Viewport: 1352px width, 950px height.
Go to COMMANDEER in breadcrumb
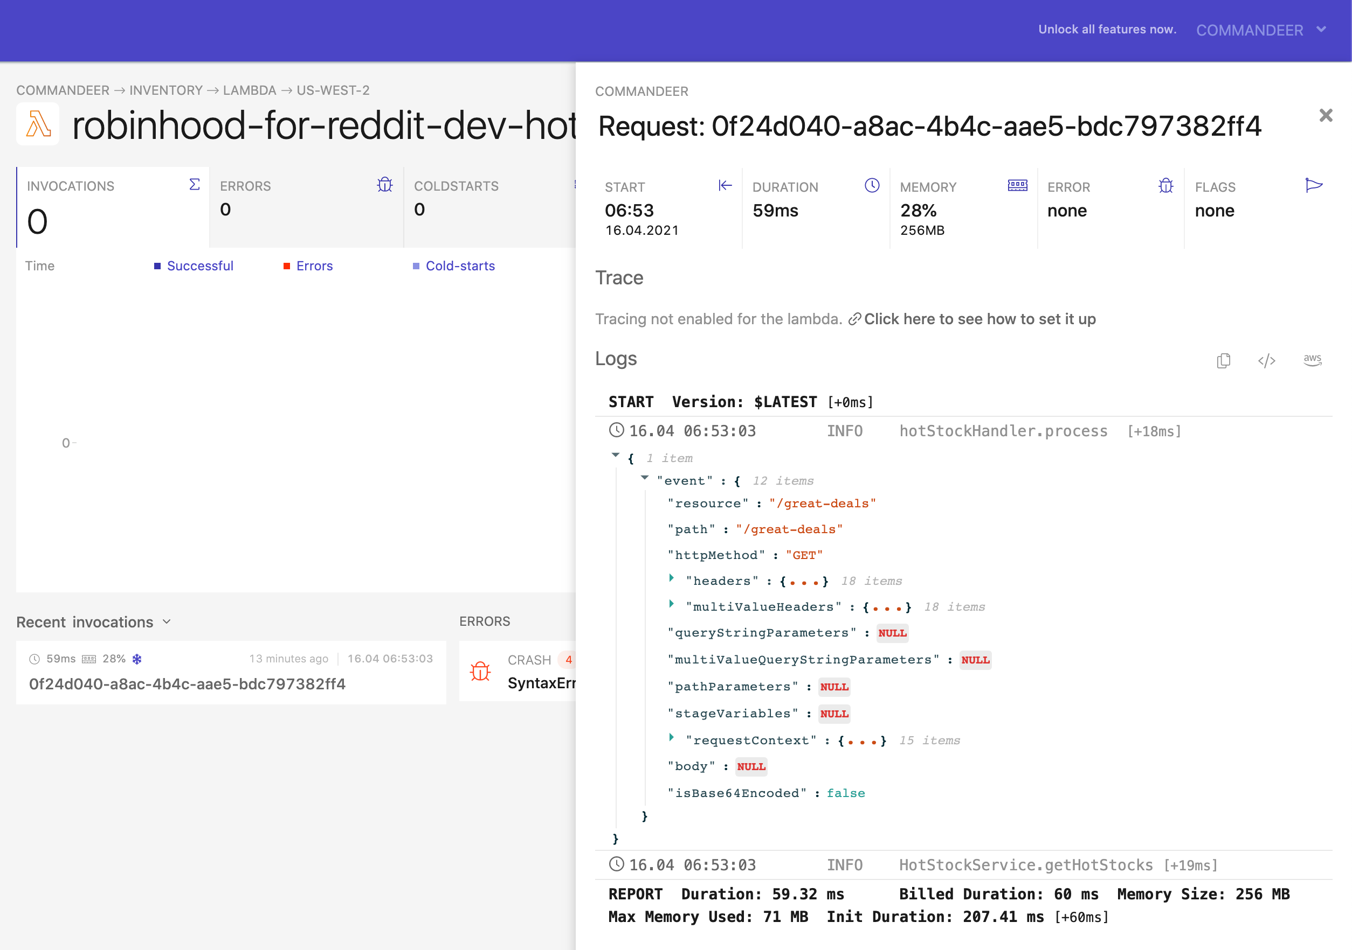[63, 90]
